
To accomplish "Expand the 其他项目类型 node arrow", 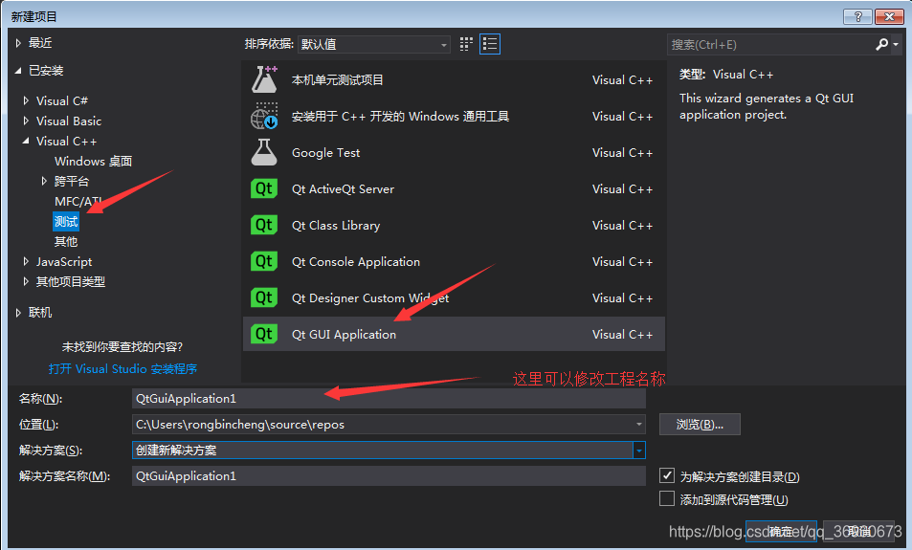I will (26, 281).
